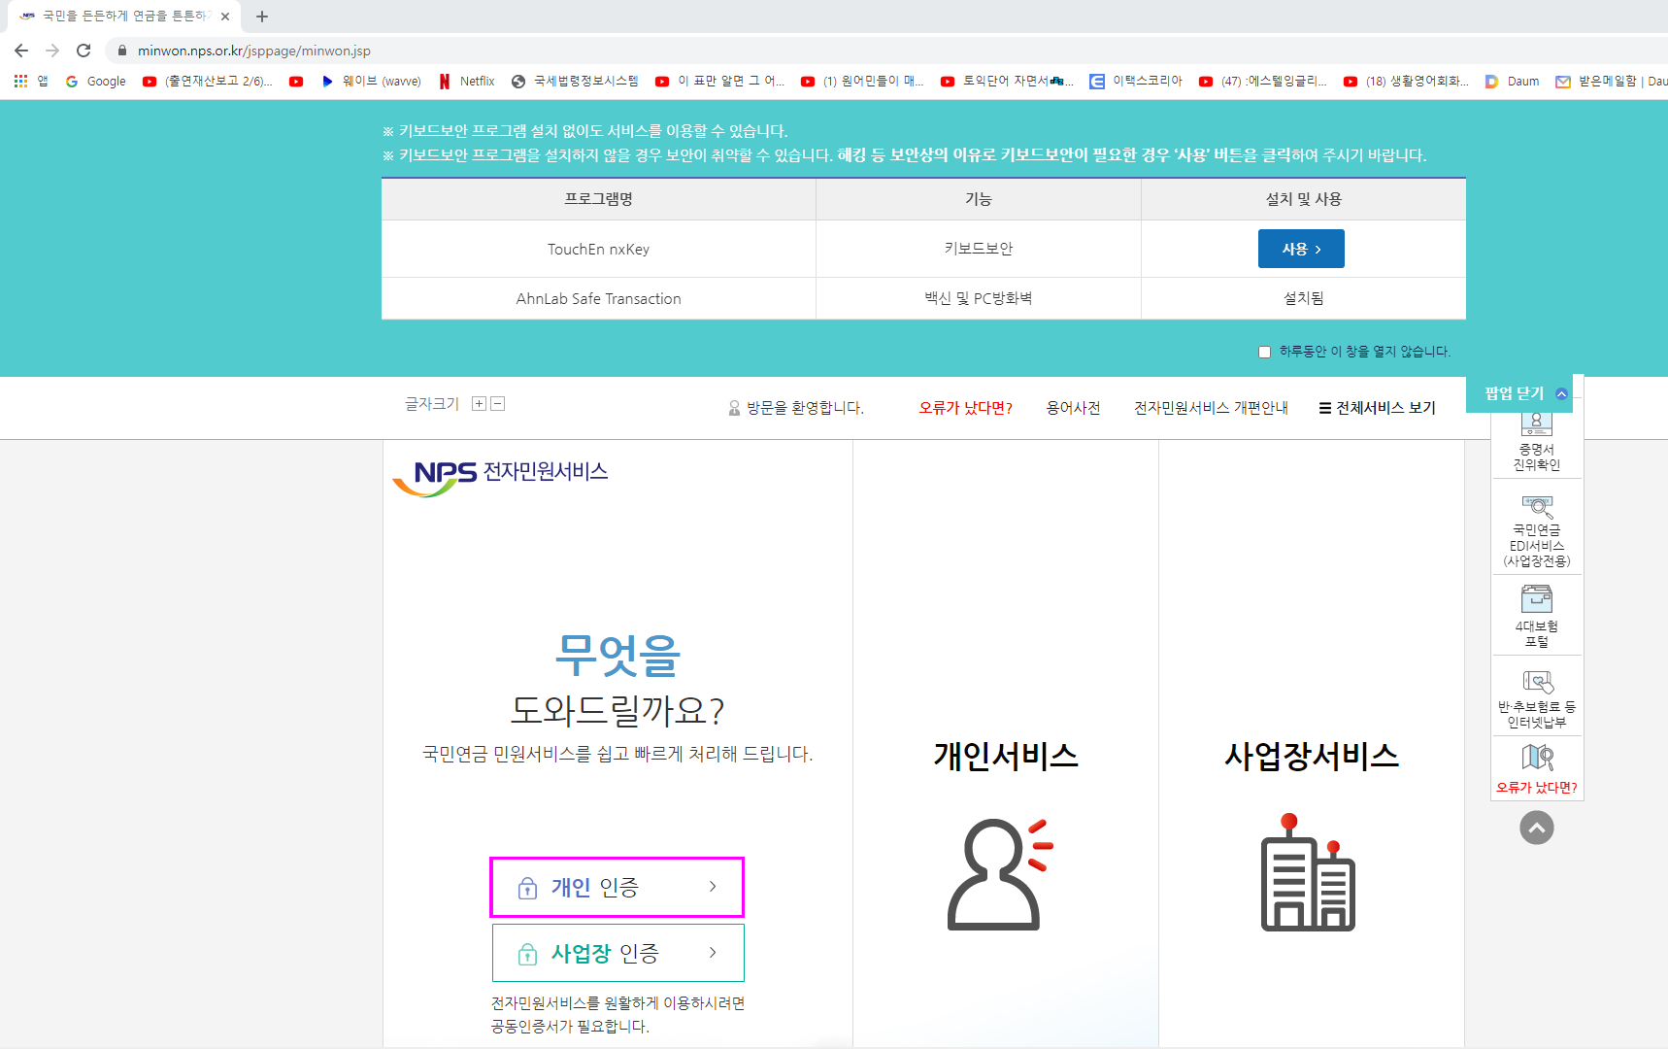
Task: Click the browser forward arrow
Action: tap(52, 51)
